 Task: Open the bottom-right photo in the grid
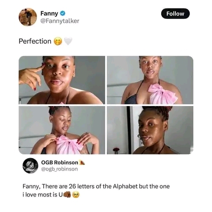[150, 130]
